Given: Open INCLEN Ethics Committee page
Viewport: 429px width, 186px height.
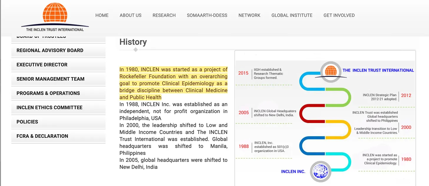Looking at the screenshot, I should 58,107.
